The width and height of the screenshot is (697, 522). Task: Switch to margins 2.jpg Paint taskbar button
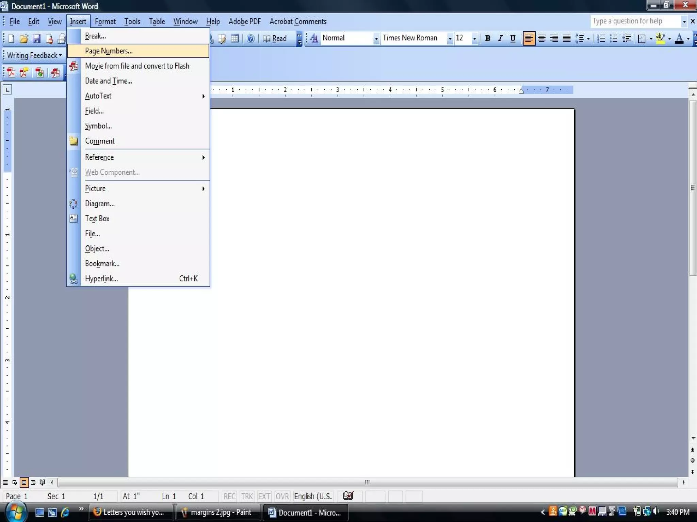(x=218, y=512)
